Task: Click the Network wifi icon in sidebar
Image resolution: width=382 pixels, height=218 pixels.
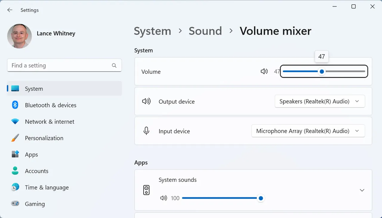Action: 15,122
